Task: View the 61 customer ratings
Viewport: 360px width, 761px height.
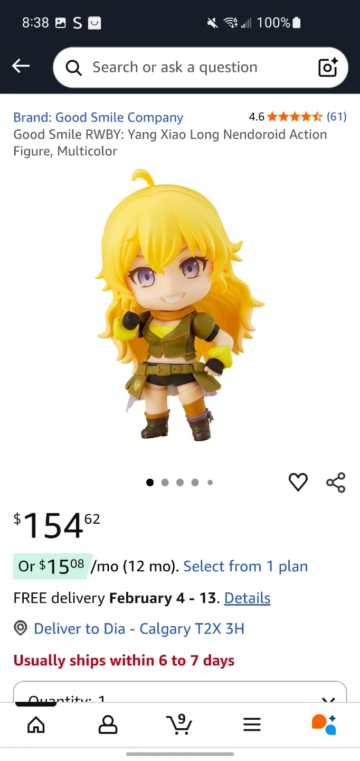Action: 337,117
